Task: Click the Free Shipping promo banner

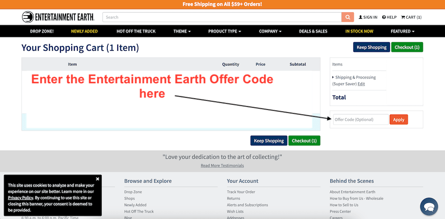Action: pos(222,4)
